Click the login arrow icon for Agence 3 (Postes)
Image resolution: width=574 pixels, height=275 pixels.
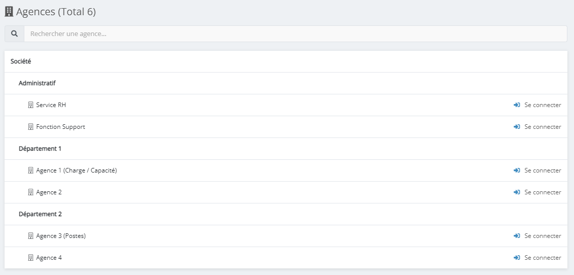tap(517, 236)
